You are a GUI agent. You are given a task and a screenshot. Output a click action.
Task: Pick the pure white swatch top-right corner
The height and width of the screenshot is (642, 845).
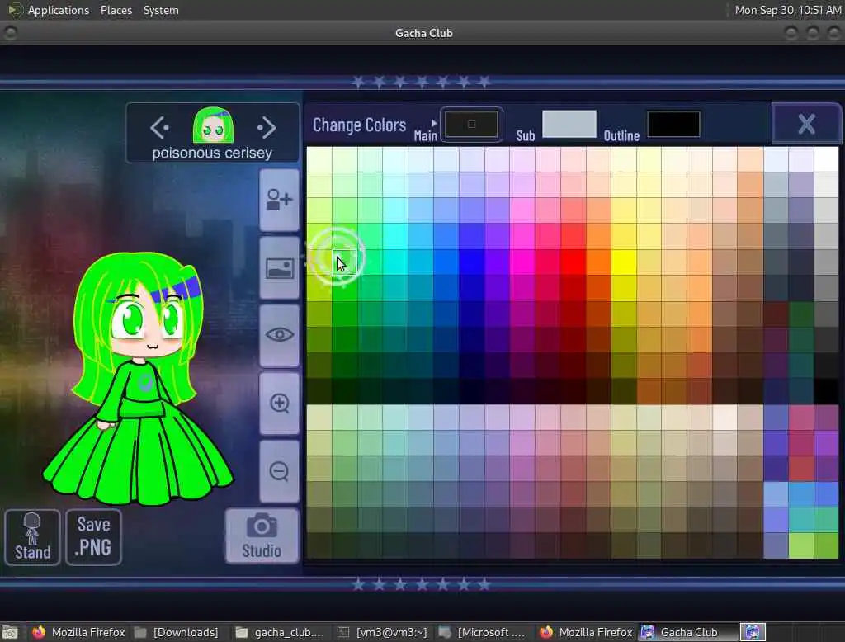(826, 159)
